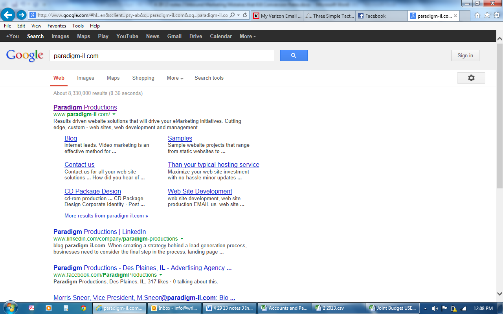Open the Web Site Development sitelink
This screenshot has width=503, height=314.
click(200, 191)
